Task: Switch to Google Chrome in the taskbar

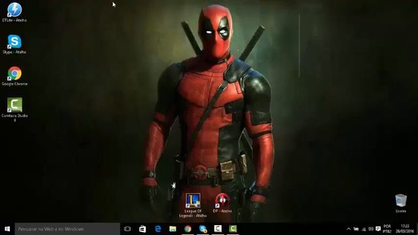Action: point(187,228)
